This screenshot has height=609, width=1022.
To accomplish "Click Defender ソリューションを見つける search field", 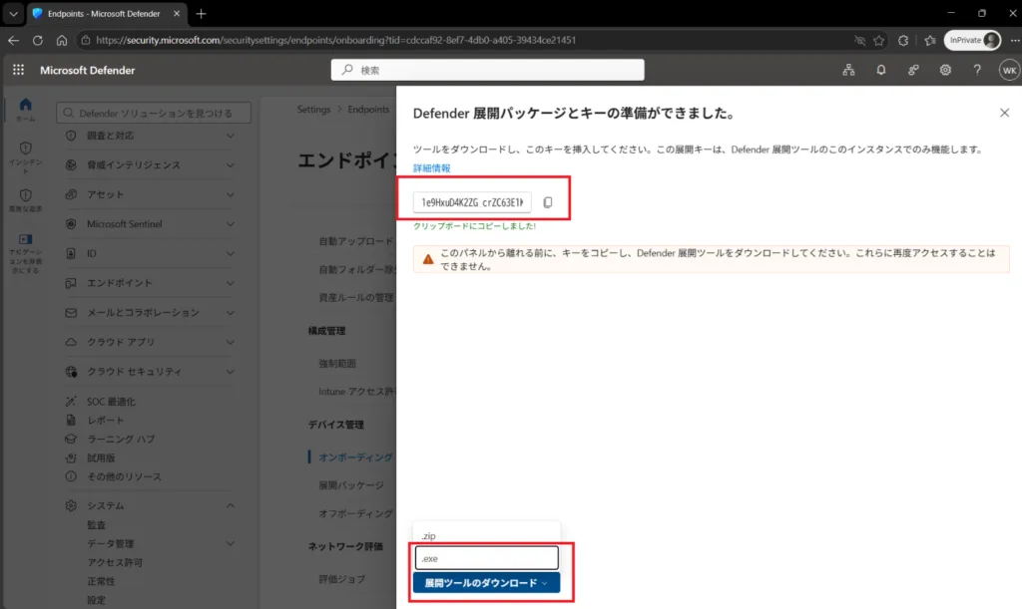I will click(x=154, y=113).
